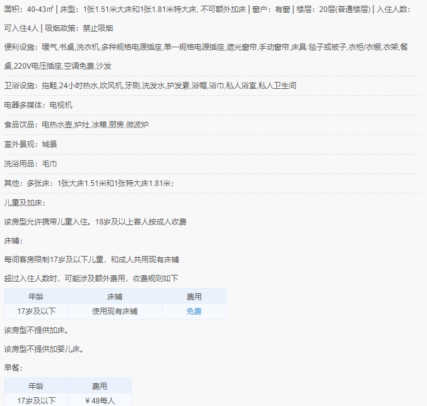Viewport: 427px width, 406px height.
Task: Click the 该房型允许携带儿童入住 sentence
Action: pyautogui.click(x=95, y=222)
